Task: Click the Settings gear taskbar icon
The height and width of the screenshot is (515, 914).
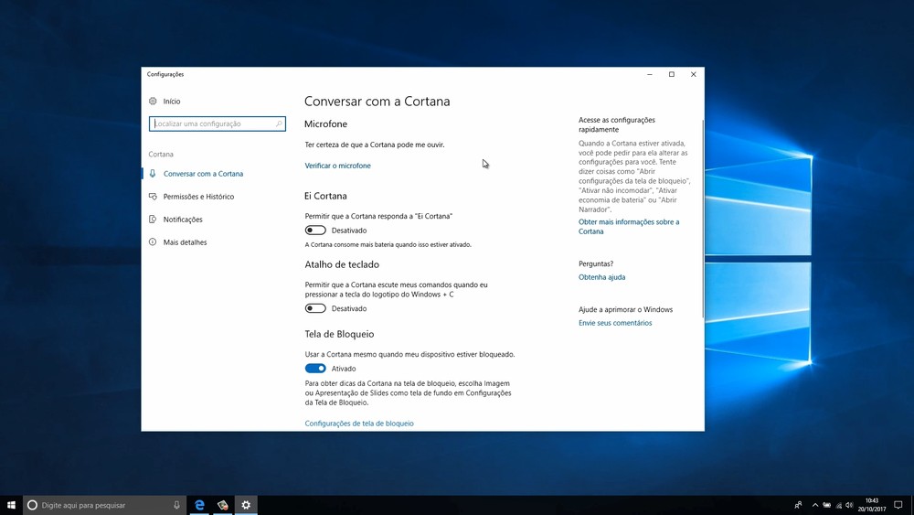Action: pos(246,505)
